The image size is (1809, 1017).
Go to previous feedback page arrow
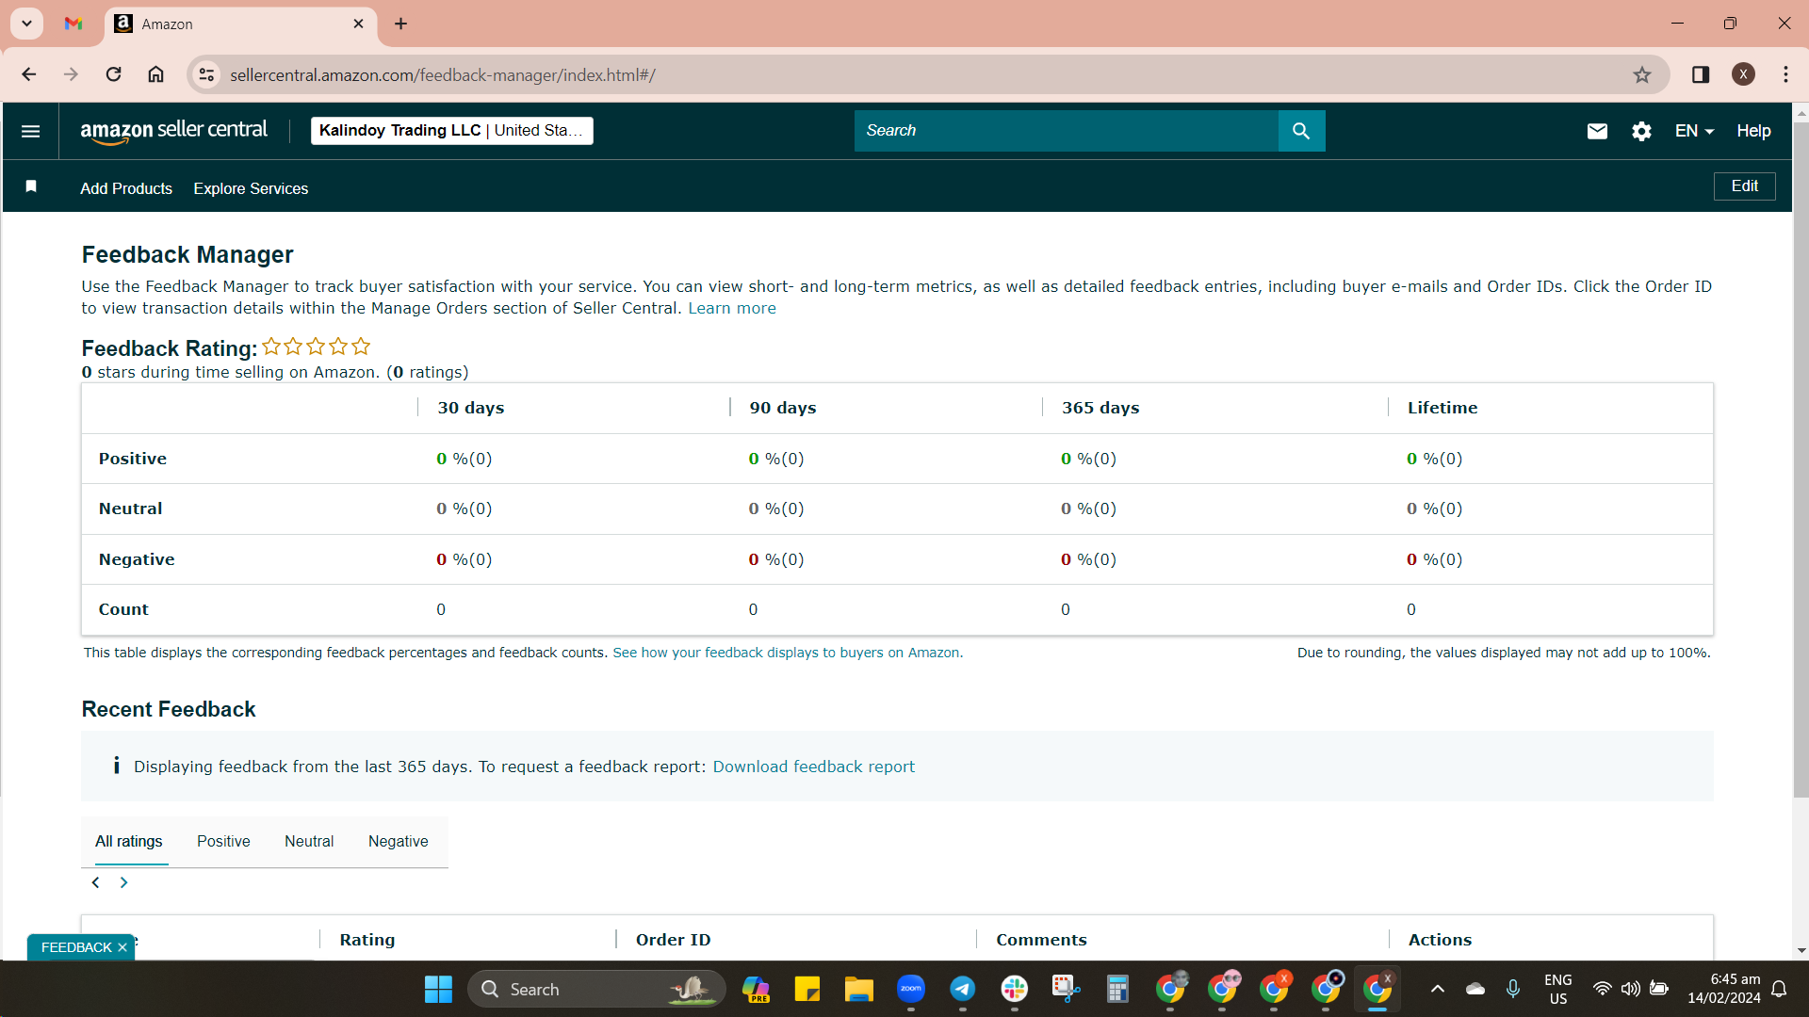point(95,882)
